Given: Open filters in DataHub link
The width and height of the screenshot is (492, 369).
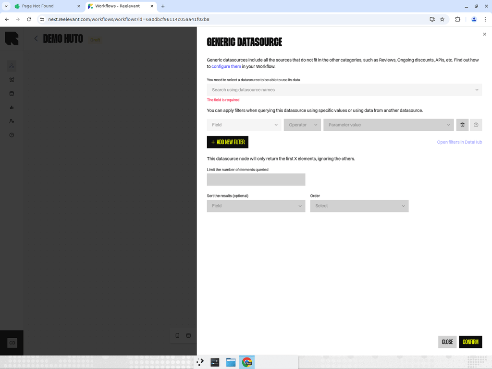Looking at the screenshot, I should pos(459,142).
